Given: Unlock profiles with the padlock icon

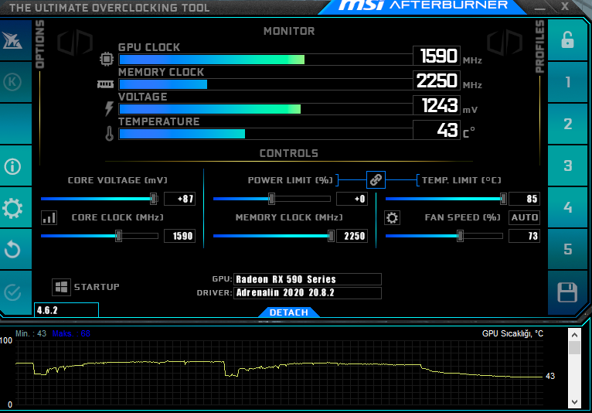Looking at the screenshot, I should [567, 39].
